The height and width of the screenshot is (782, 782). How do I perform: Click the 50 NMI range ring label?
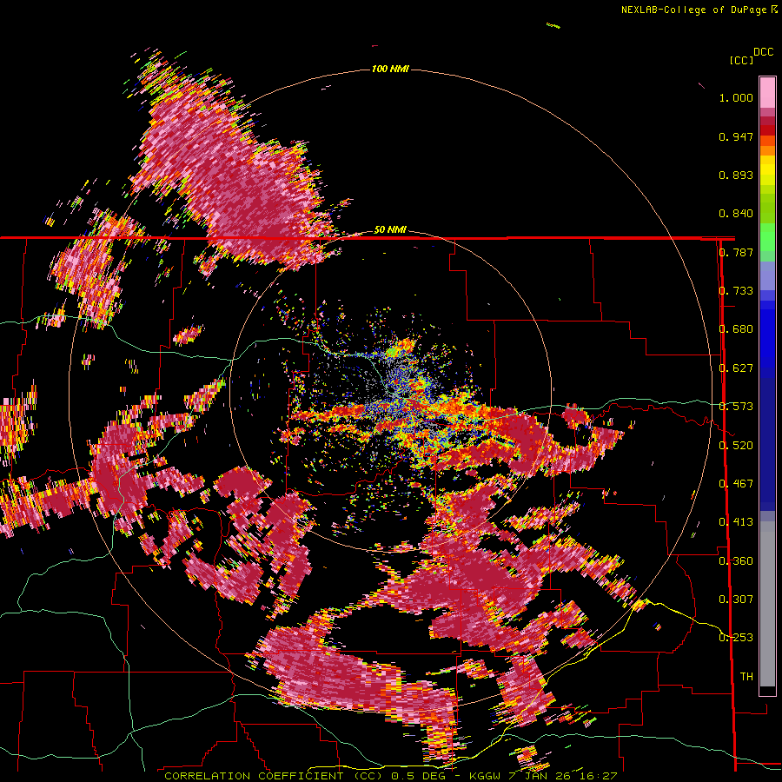[x=390, y=230]
